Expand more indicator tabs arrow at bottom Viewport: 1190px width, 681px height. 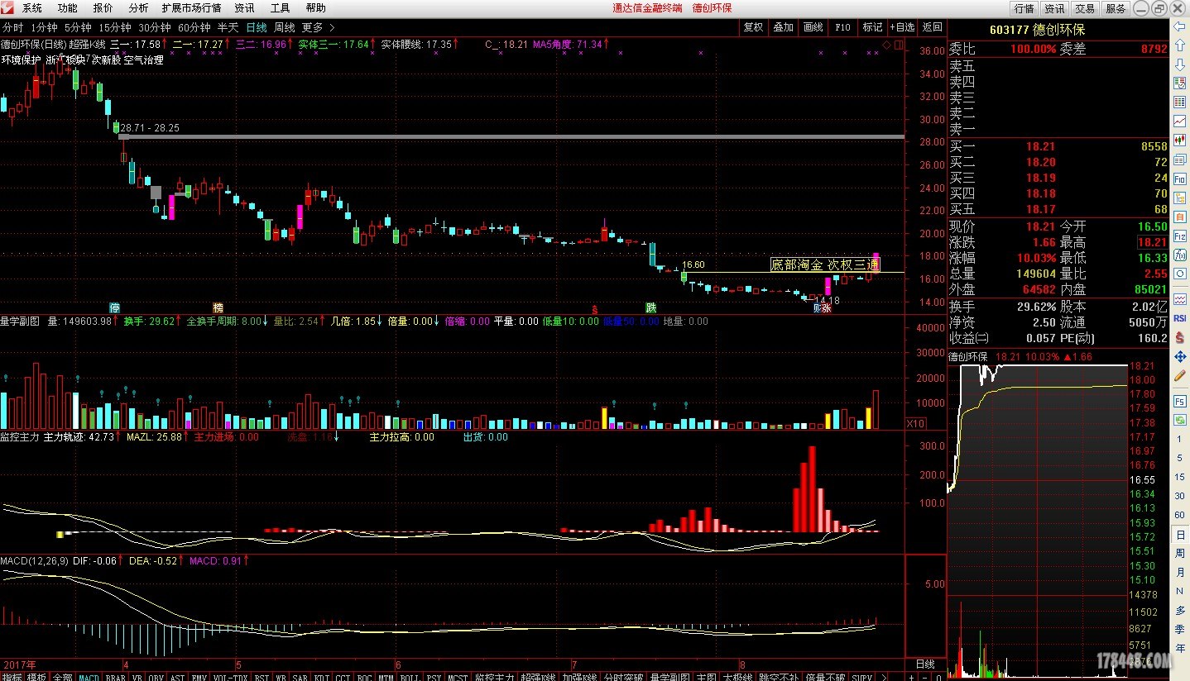884,677
